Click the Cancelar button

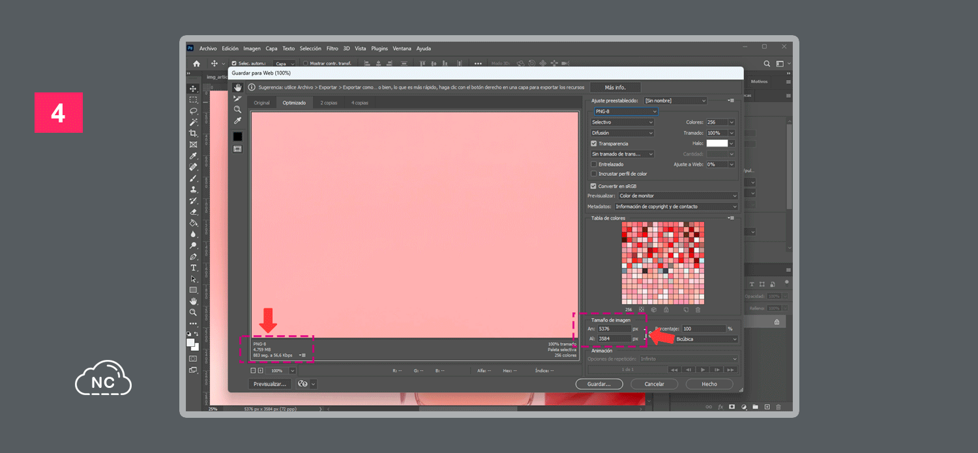coord(654,384)
